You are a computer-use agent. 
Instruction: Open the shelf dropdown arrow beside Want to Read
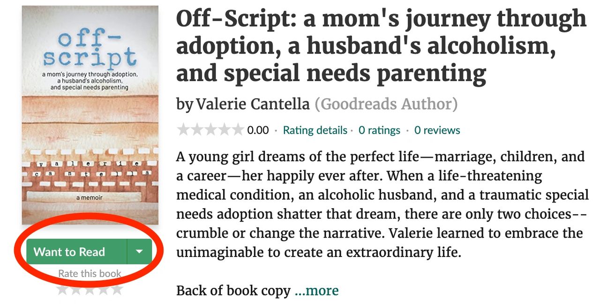[139, 252]
